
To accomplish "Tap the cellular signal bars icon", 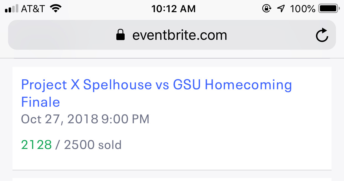I will (12, 9).
